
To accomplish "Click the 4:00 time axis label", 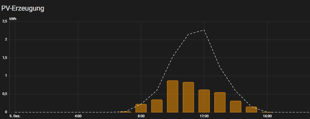I will coord(78,116).
